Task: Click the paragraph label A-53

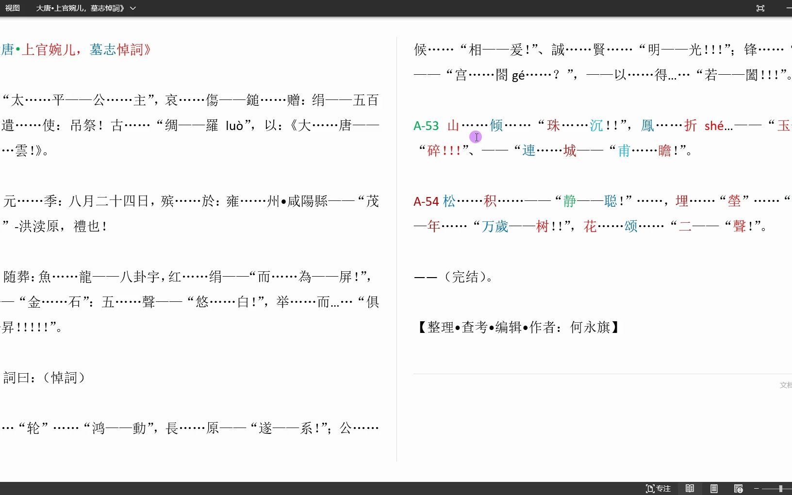Action: pos(426,126)
